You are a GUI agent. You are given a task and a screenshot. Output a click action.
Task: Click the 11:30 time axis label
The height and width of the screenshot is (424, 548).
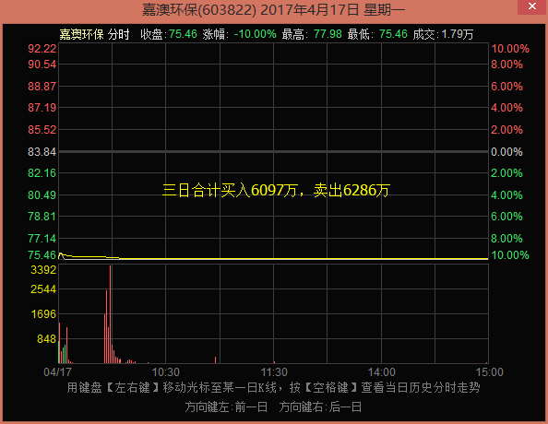(x=274, y=372)
